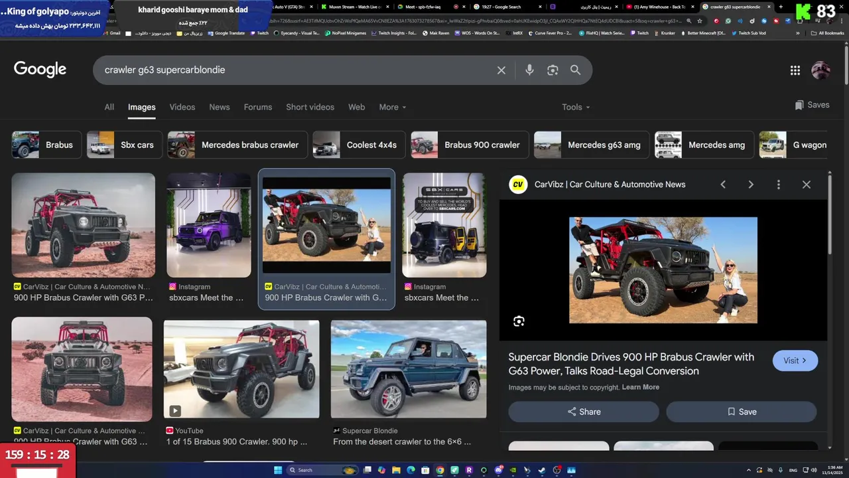This screenshot has height=478, width=849.
Task: Clear the Google search box text
Action: (x=501, y=70)
